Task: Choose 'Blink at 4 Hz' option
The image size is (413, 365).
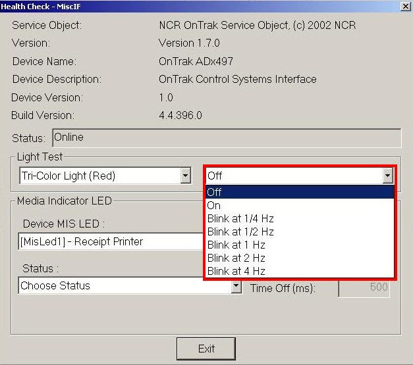Action: (300, 271)
